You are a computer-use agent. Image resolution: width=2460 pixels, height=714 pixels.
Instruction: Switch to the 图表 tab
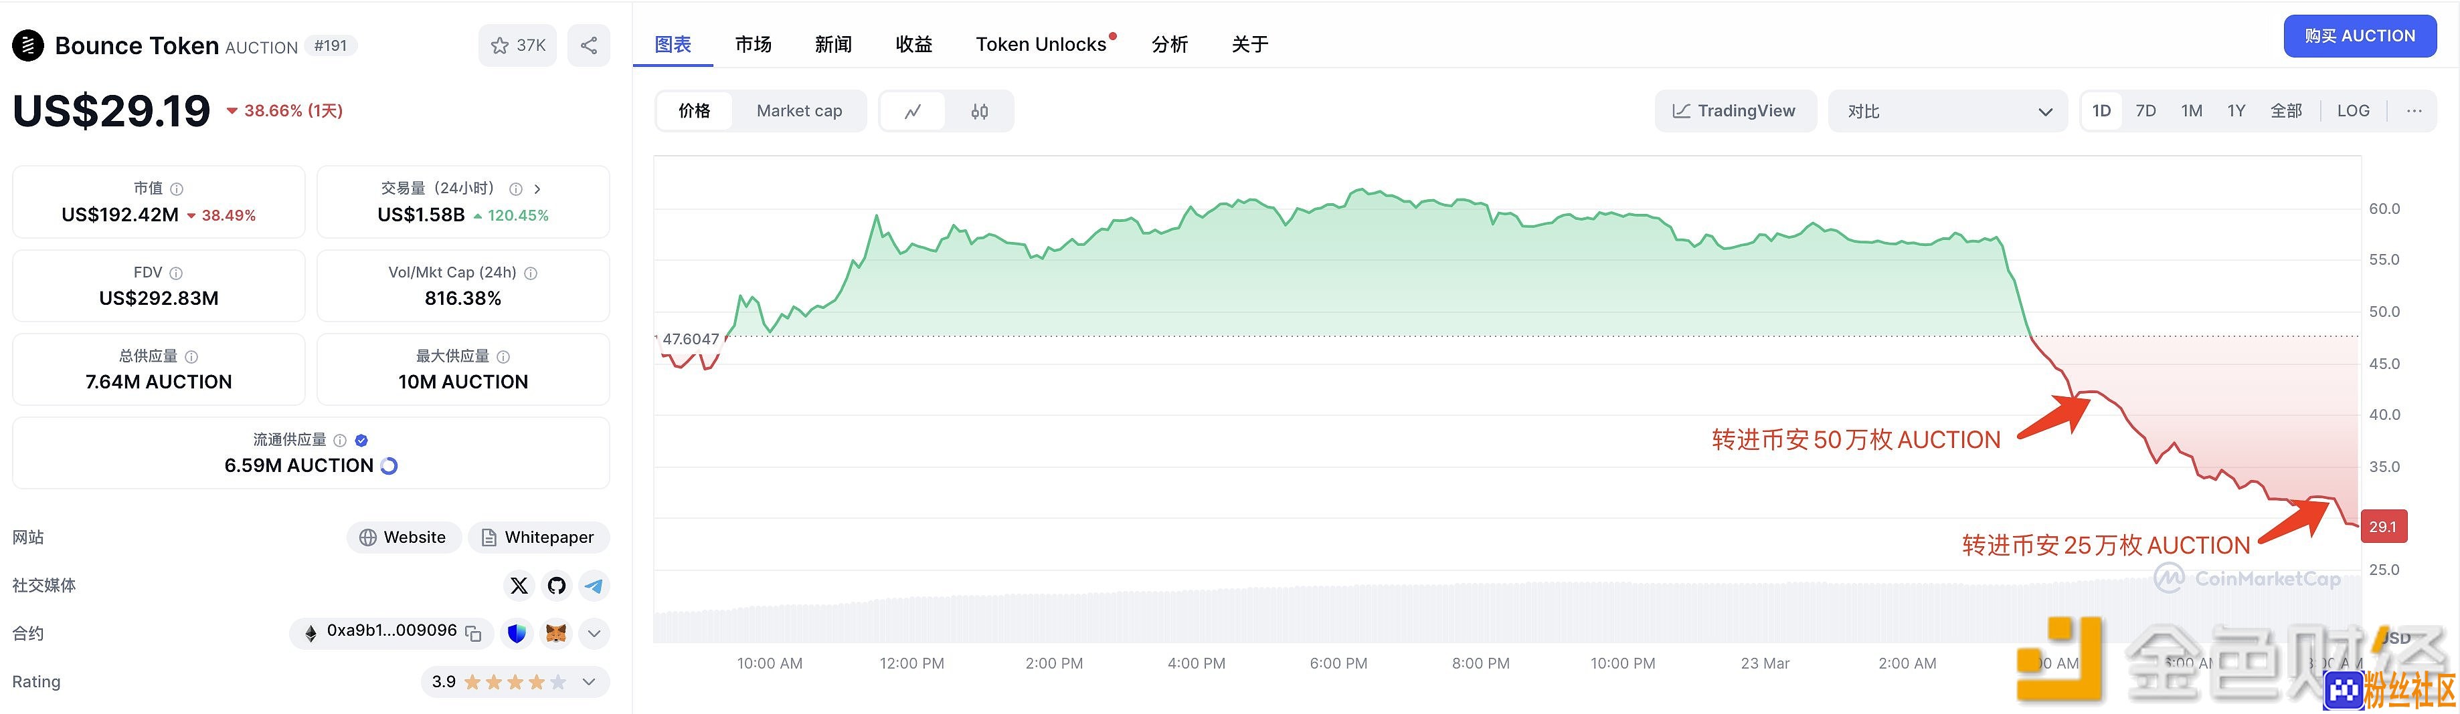(673, 44)
